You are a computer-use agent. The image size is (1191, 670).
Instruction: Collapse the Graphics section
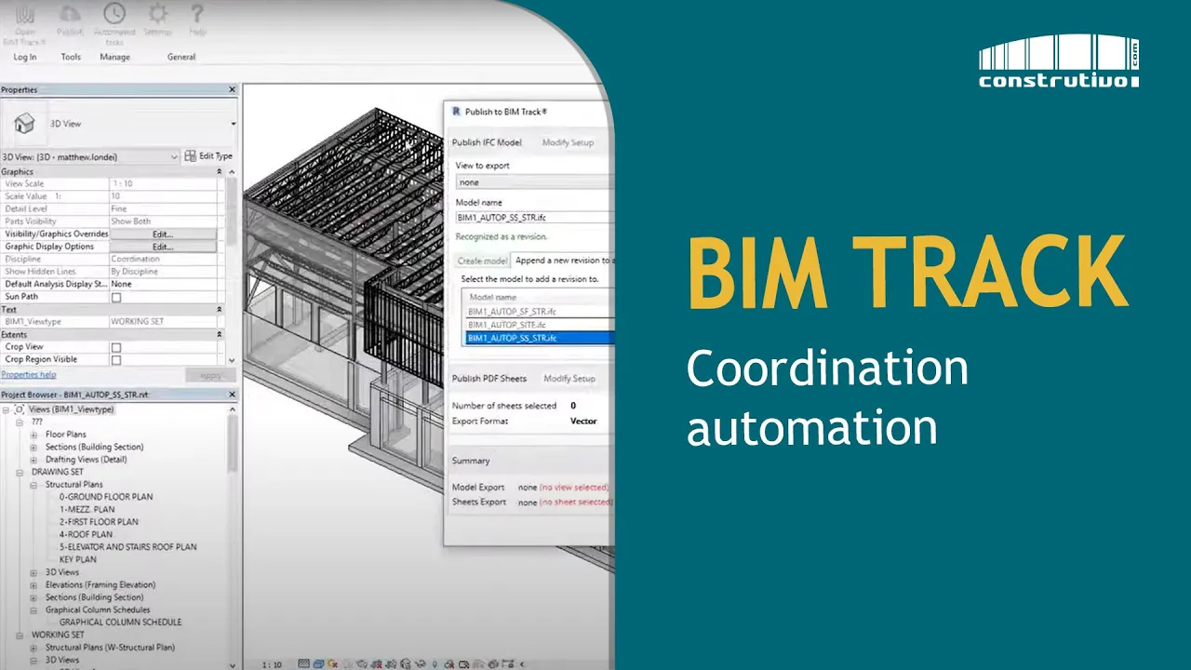click(x=220, y=172)
